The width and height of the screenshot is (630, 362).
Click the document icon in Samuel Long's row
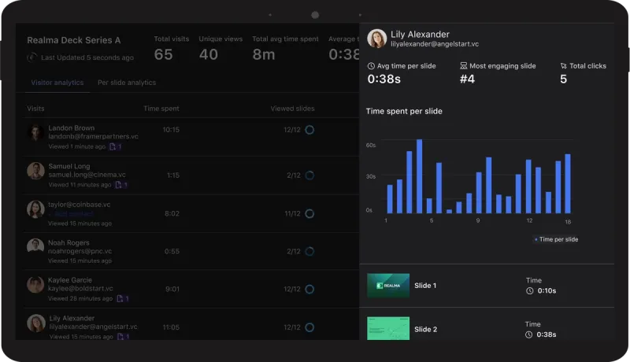click(118, 185)
